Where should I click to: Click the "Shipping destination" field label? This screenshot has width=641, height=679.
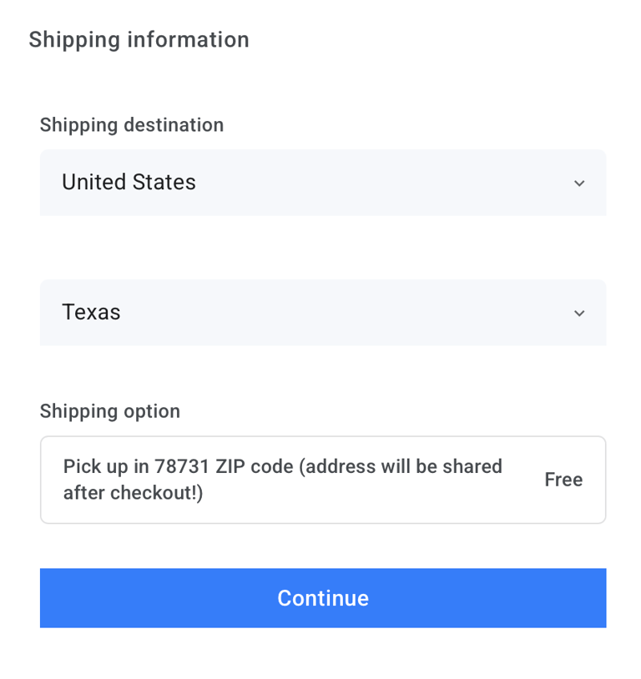click(132, 125)
